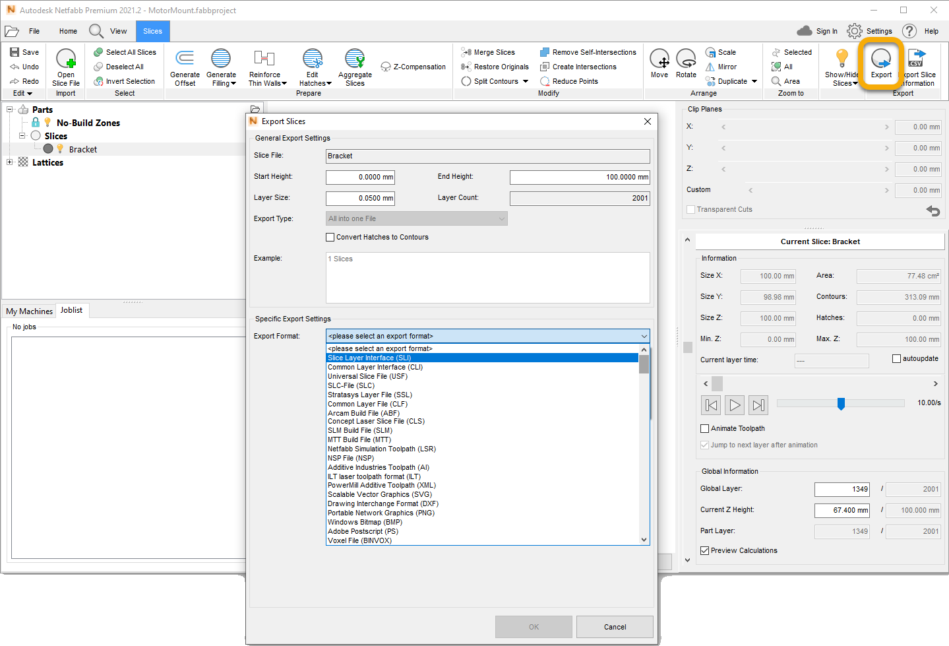Toggle the No-Build Zones lightbulb
Viewport: 949px width, 646px height.
pos(47,123)
